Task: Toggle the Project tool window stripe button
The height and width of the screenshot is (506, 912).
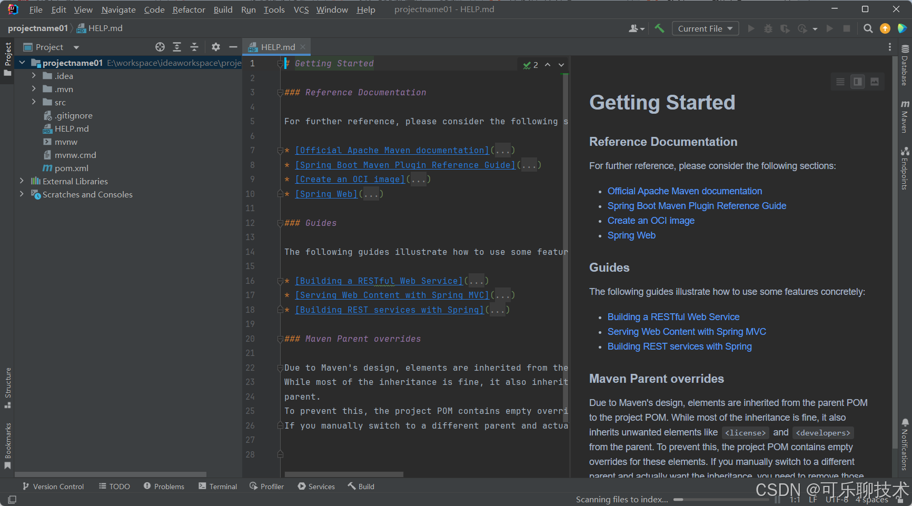Action: (x=8, y=59)
